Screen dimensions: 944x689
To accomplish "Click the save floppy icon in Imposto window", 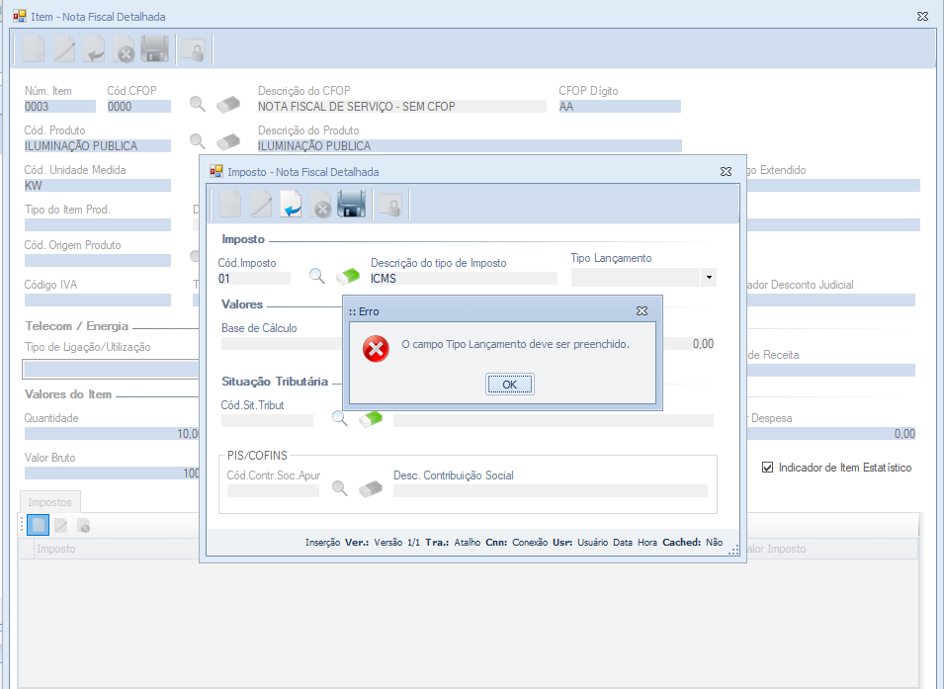I will 352,205.
